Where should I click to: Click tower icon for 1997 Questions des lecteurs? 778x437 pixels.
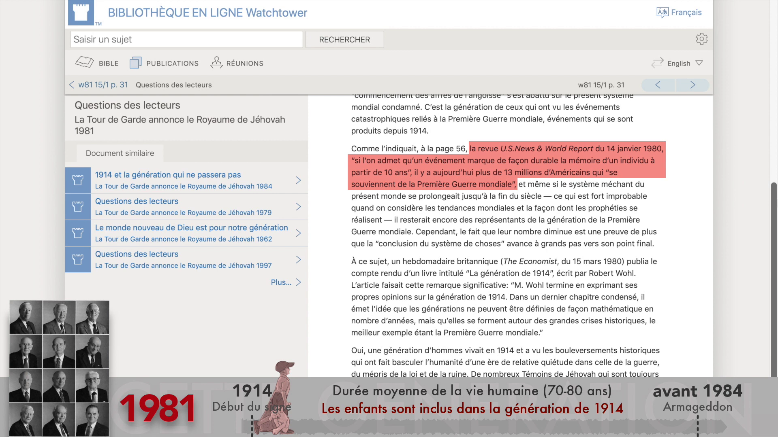(78, 259)
